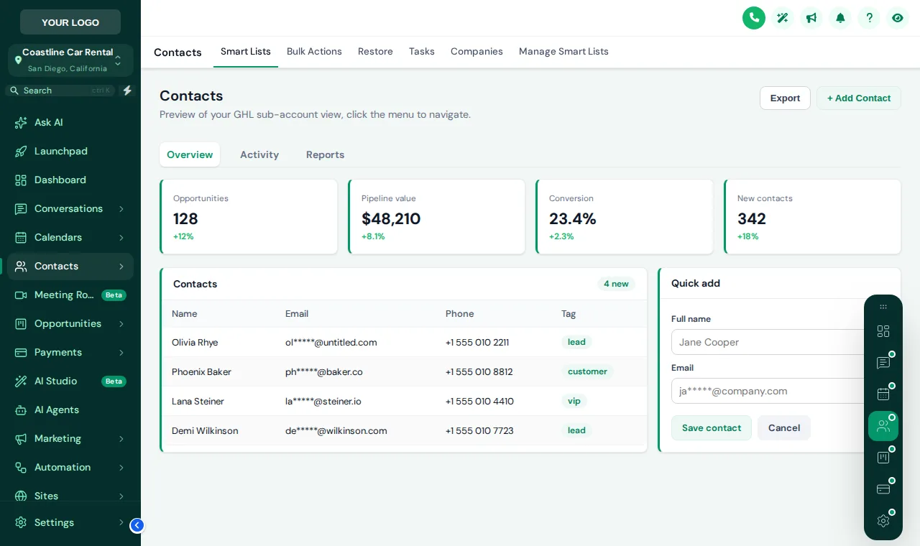This screenshot has width=920, height=546.
Task: Collapse sidebar with blue arrow button
Action: pos(137,525)
